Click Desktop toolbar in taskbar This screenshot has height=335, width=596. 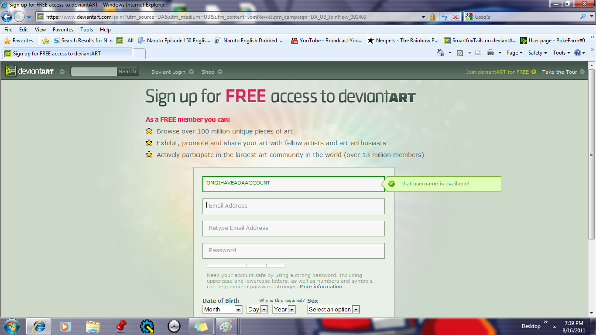click(x=531, y=326)
